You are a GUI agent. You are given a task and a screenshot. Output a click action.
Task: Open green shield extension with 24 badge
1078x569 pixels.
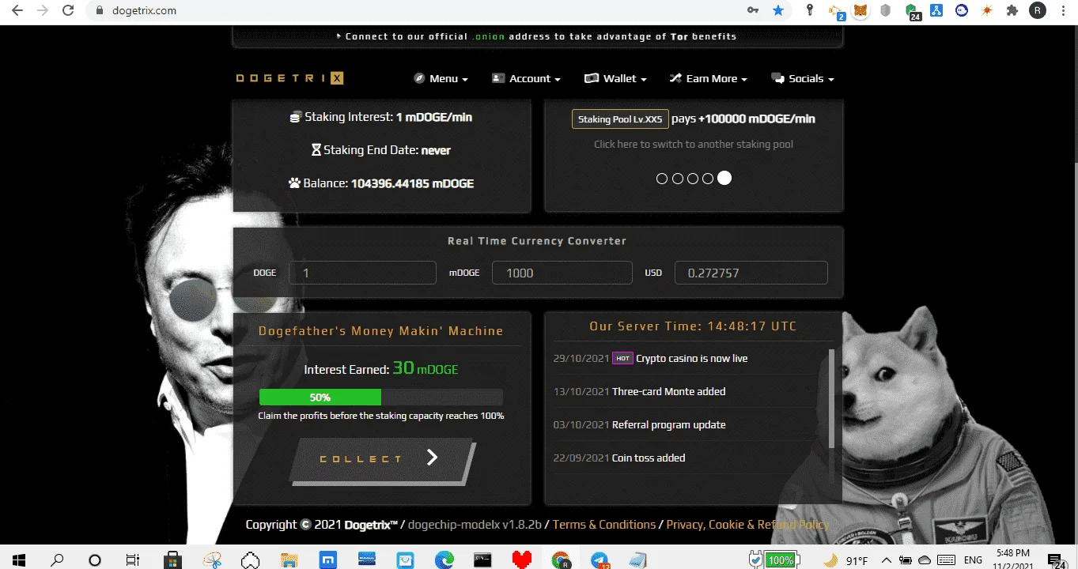[x=913, y=11]
